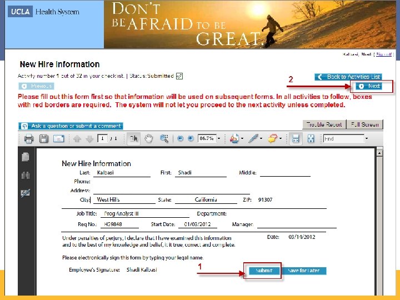Email the document using the envelope icon
The image size is (400, 300).
pos(58,139)
